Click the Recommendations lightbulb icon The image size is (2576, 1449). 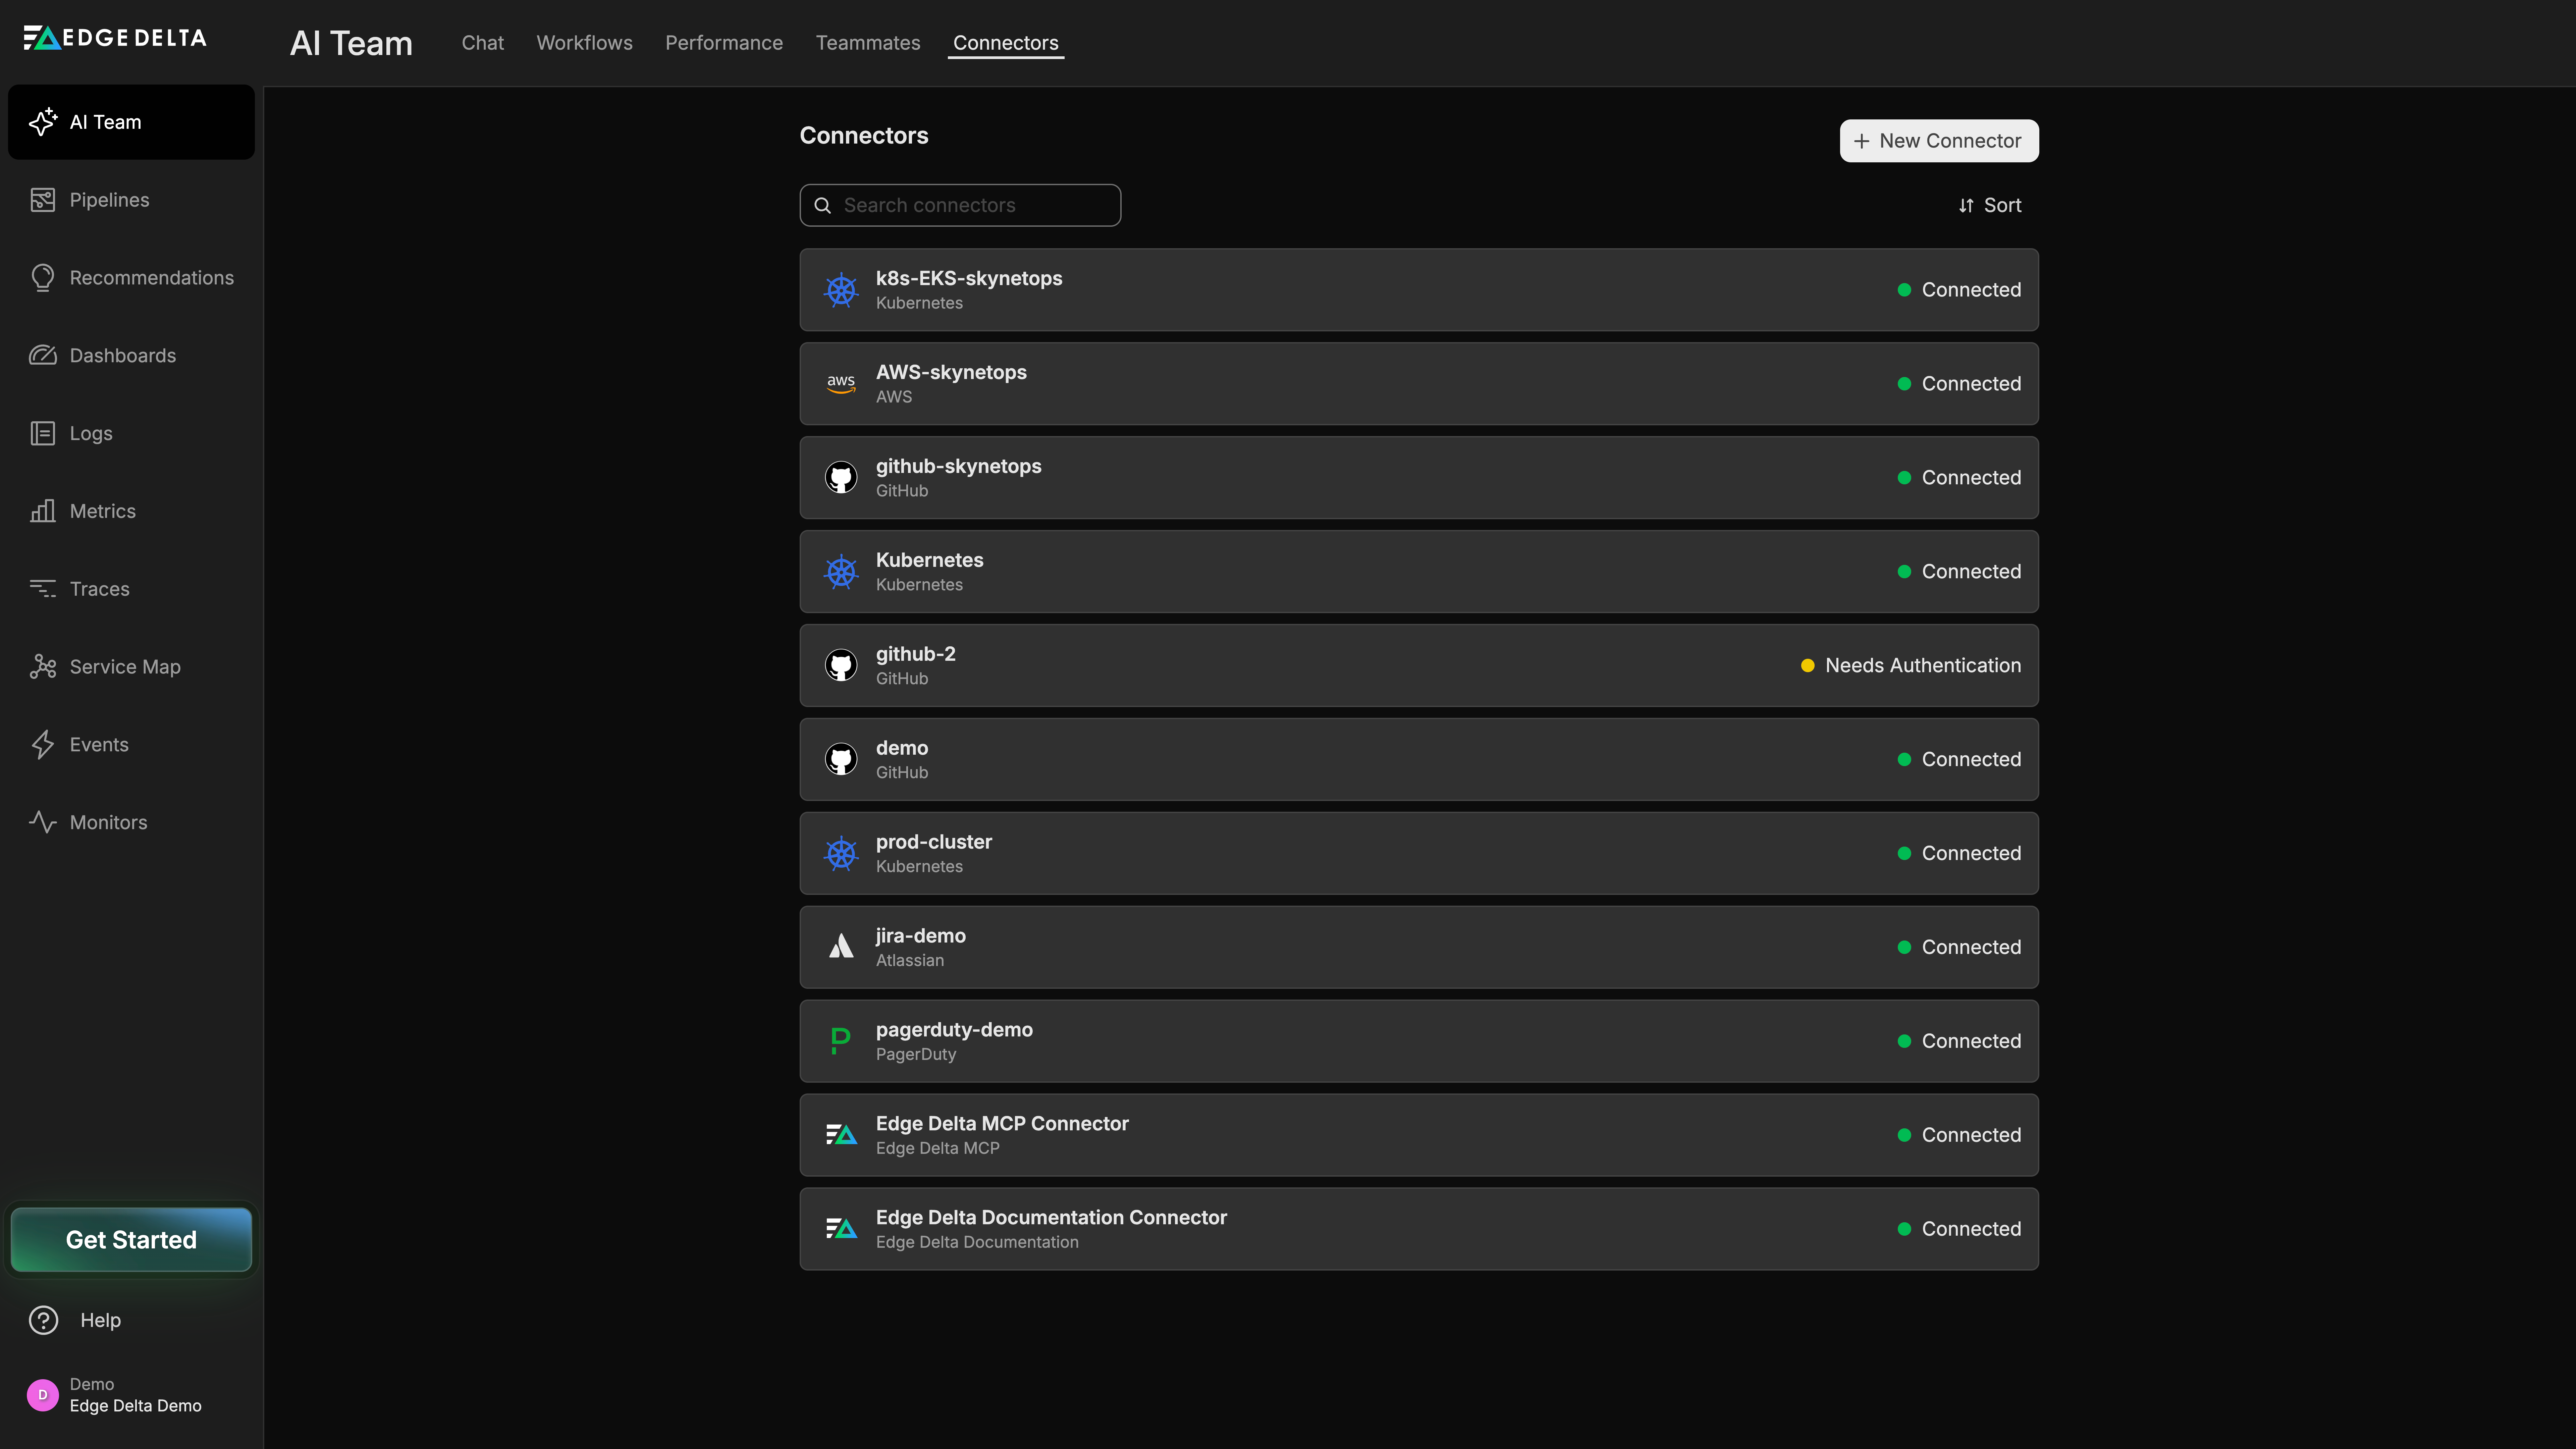43,278
